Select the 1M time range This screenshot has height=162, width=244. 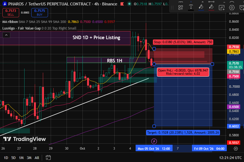(x=21, y=158)
